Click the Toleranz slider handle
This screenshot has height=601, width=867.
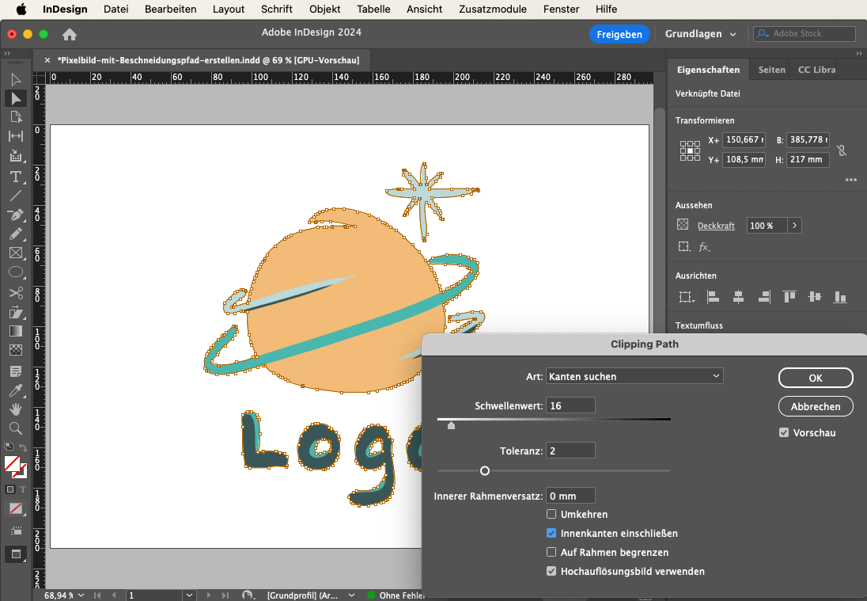pyautogui.click(x=485, y=471)
